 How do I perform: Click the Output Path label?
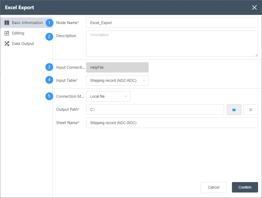68,109
